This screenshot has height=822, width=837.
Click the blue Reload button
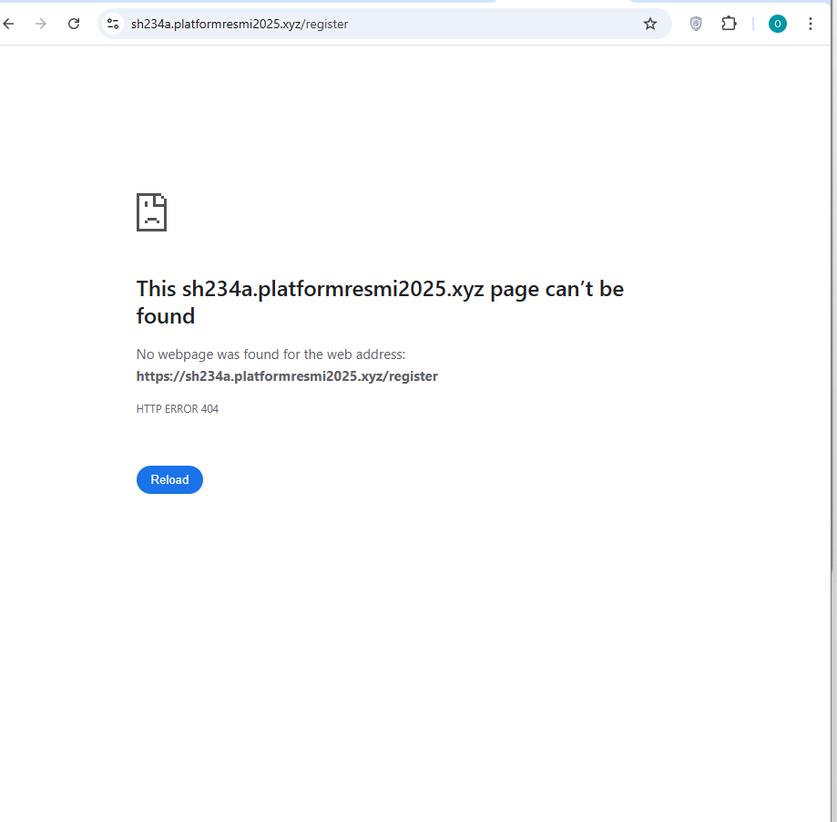(169, 479)
